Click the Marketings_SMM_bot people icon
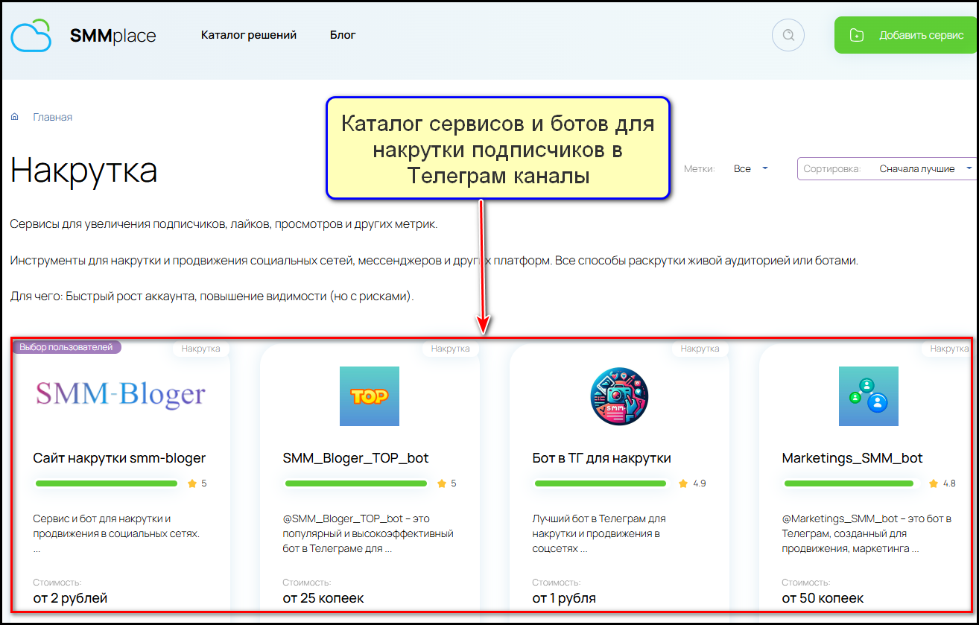 868,396
